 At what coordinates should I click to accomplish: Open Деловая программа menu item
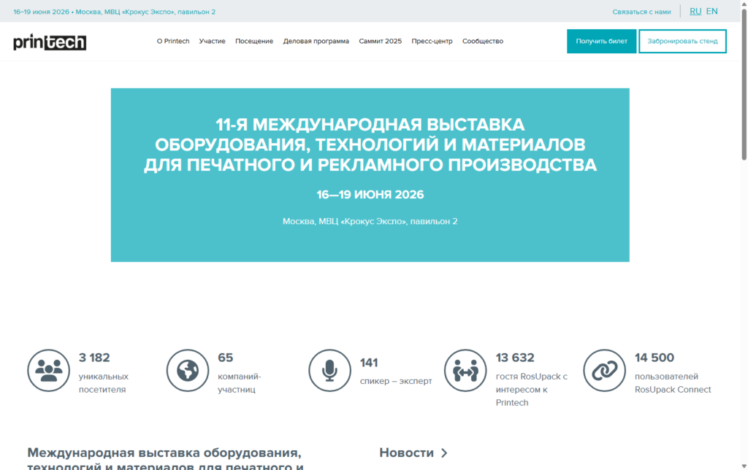click(x=316, y=42)
